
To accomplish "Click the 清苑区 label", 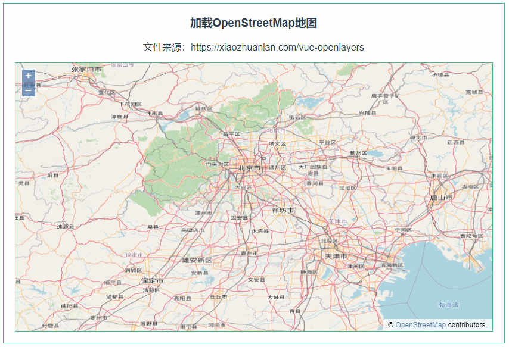I will point(151,290).
